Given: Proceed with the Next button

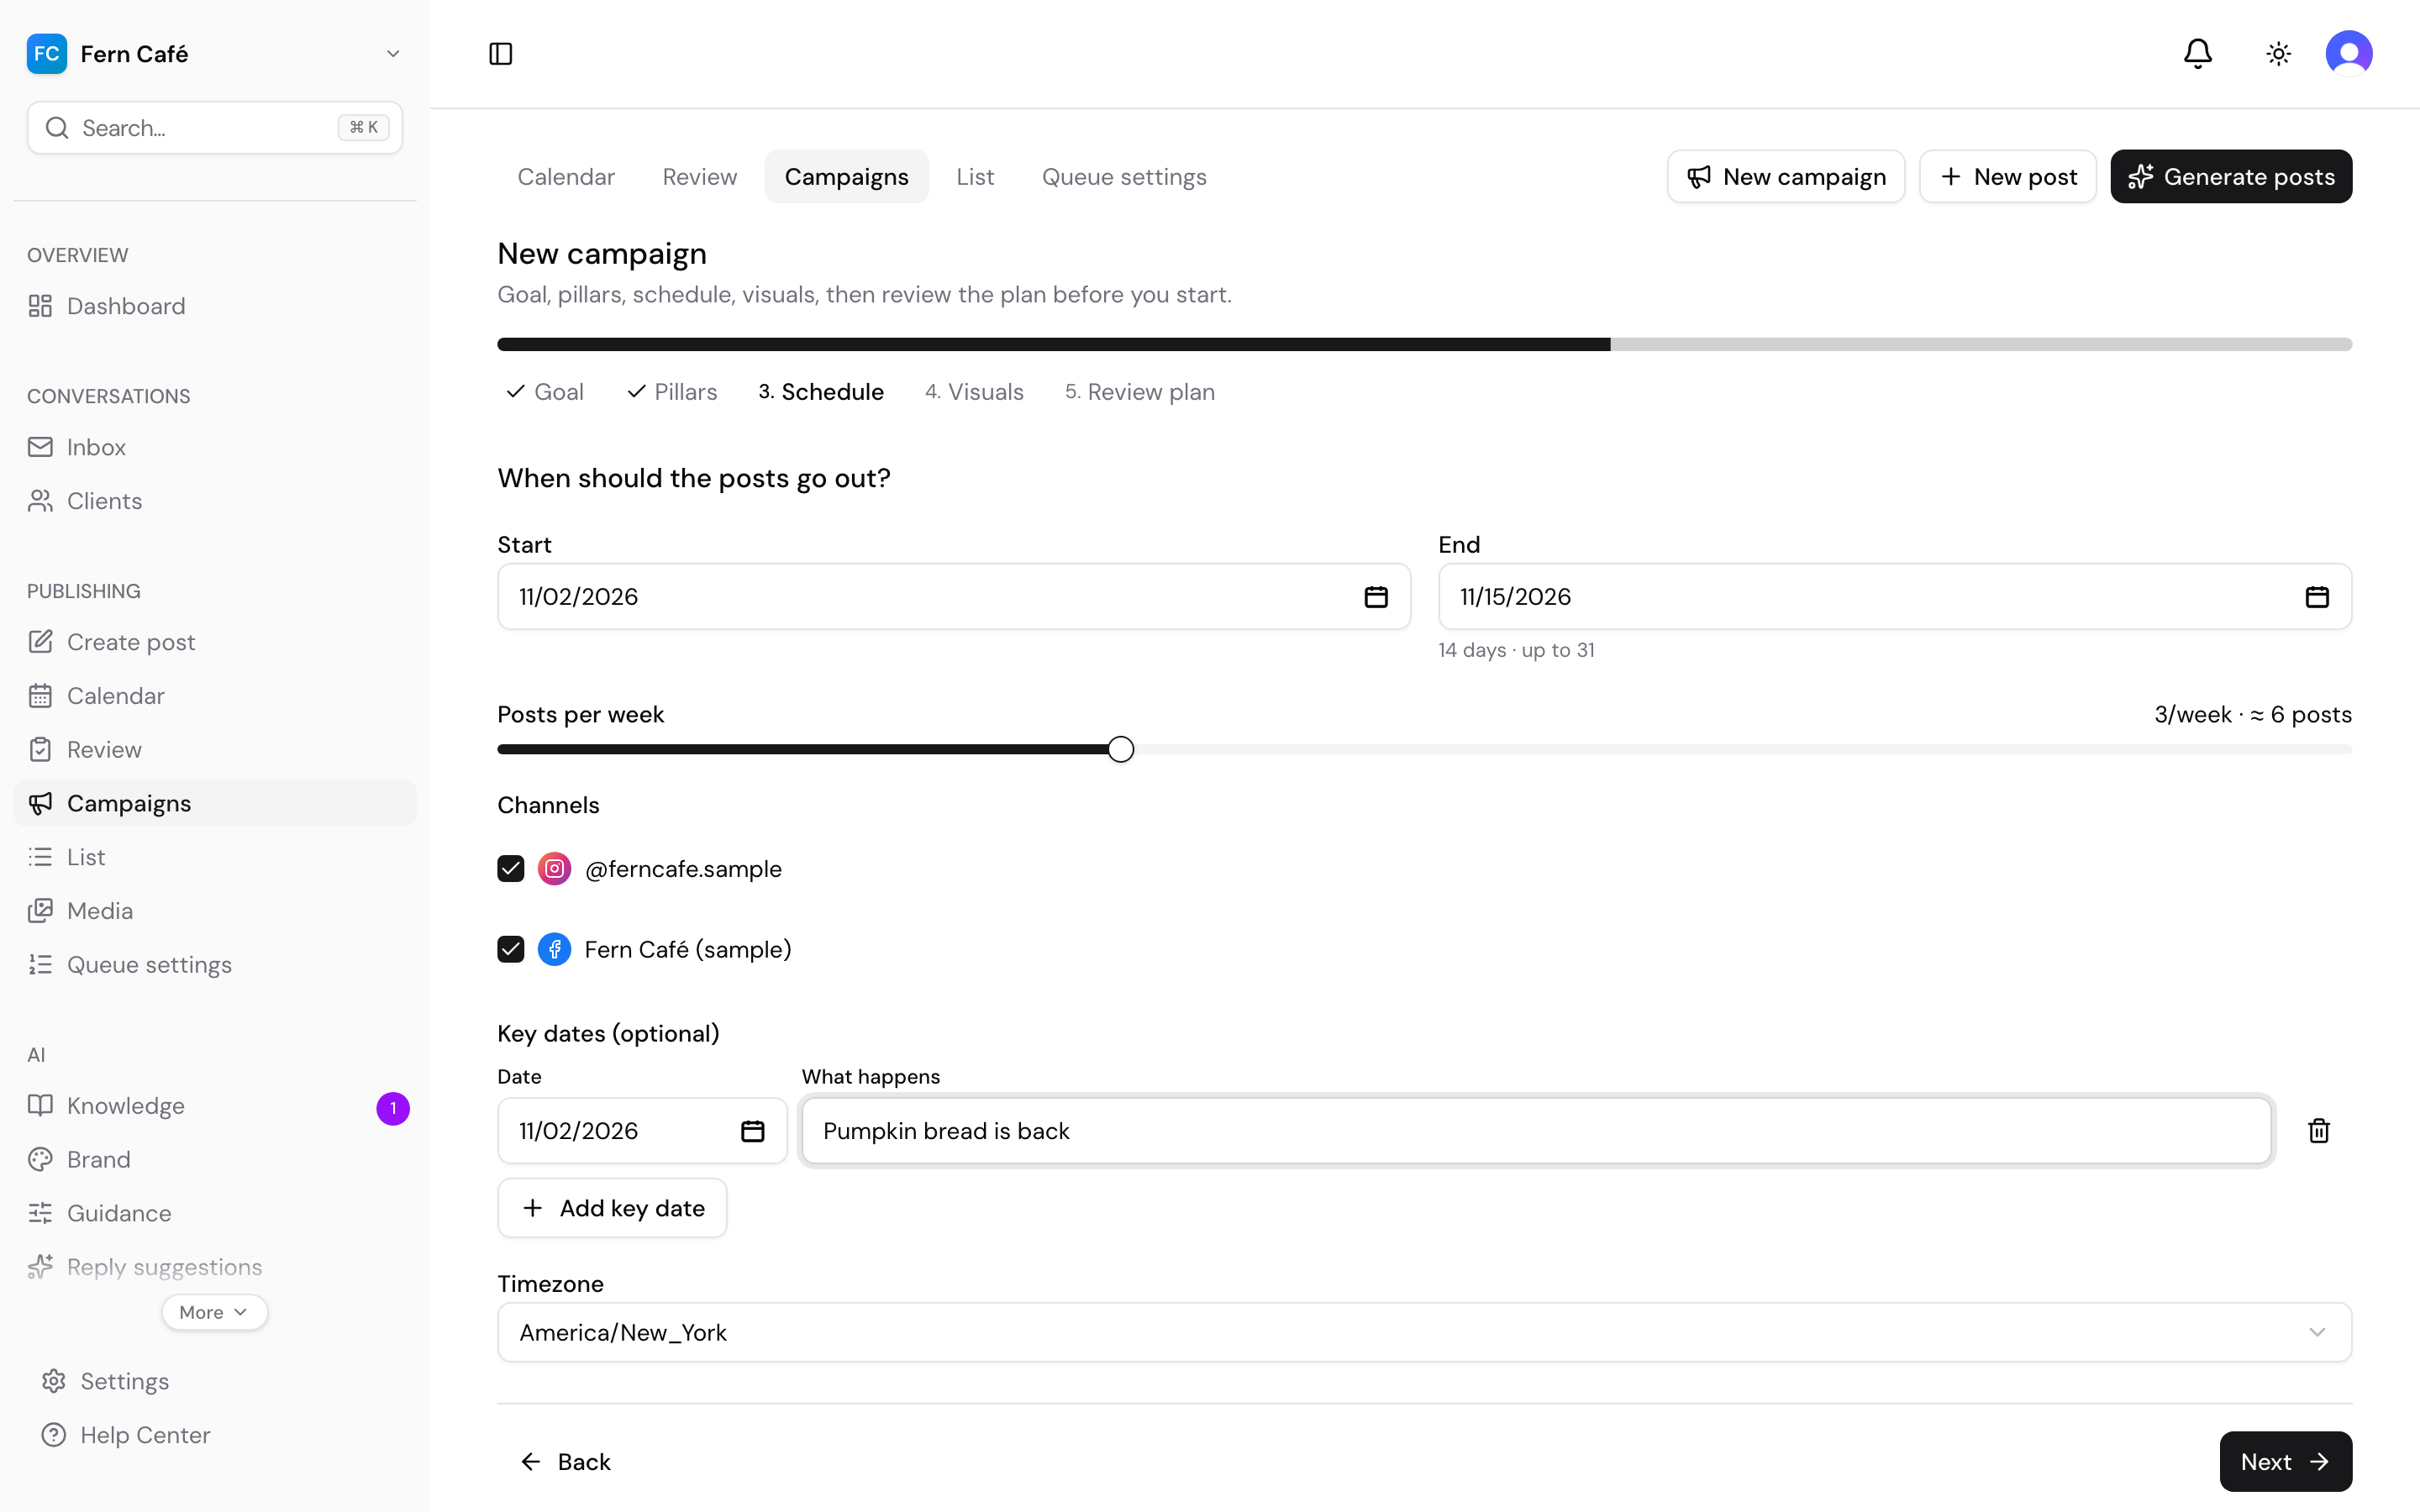Looking at the screenshot, I should tap(2285, 1462).
